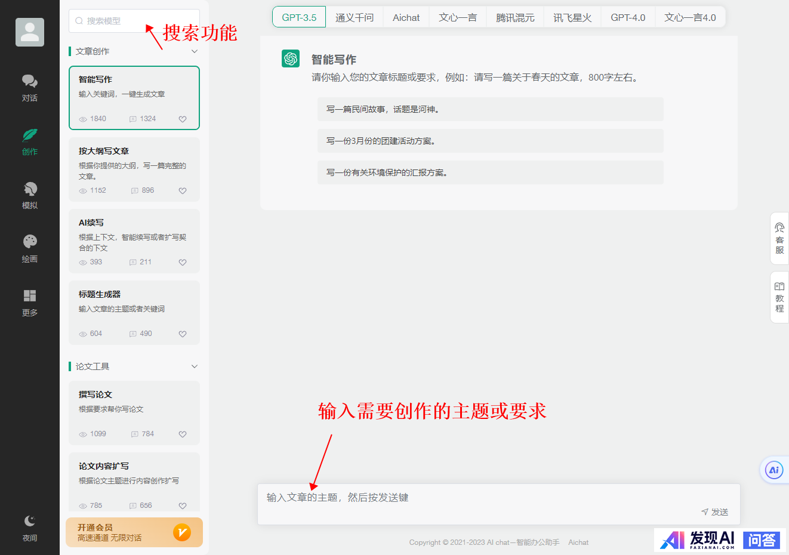Collapse the 文章创作 section chevron
This screenshot has height=555, width=789.
coord(194,51)
